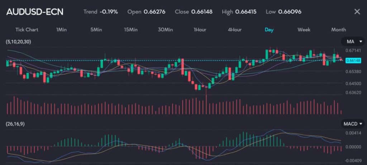367x165 pixels.
Task: Click the MA parameters (5,10,20,30) label
Action: click(19, 42)
